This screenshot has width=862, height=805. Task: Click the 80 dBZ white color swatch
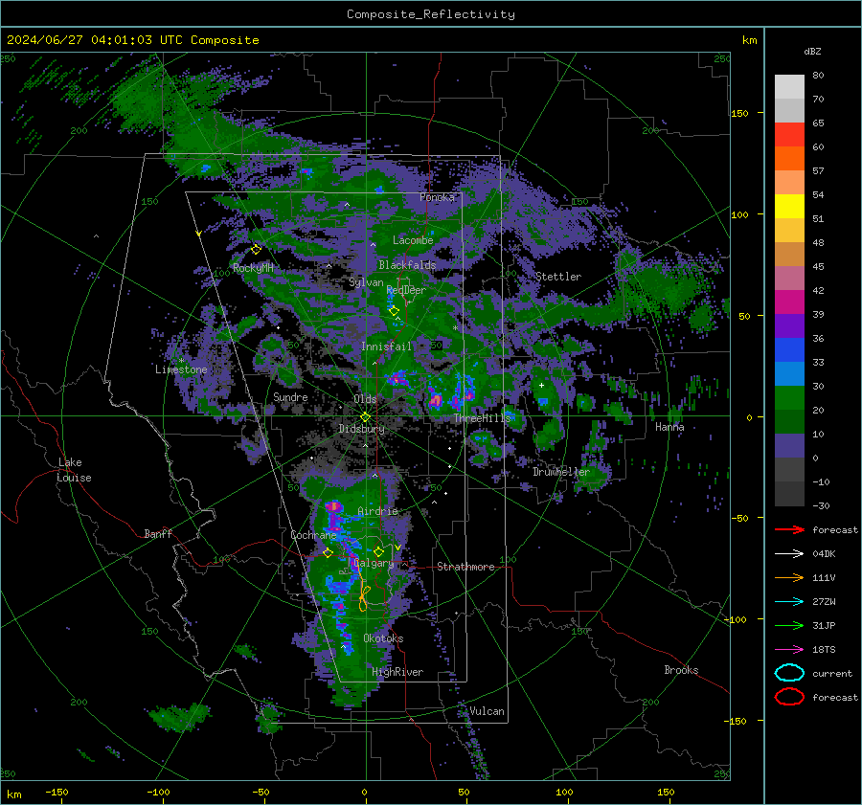789,86
